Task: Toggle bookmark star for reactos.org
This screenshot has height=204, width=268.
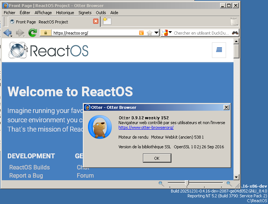Action: tap(149, 33)
